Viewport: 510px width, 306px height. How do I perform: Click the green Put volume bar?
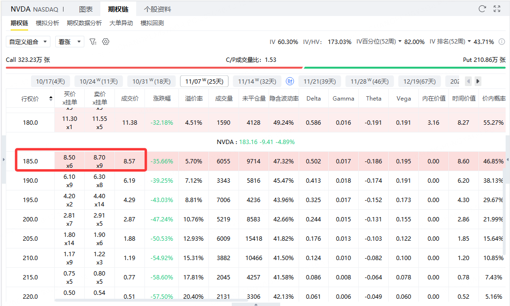pos(405,68)
